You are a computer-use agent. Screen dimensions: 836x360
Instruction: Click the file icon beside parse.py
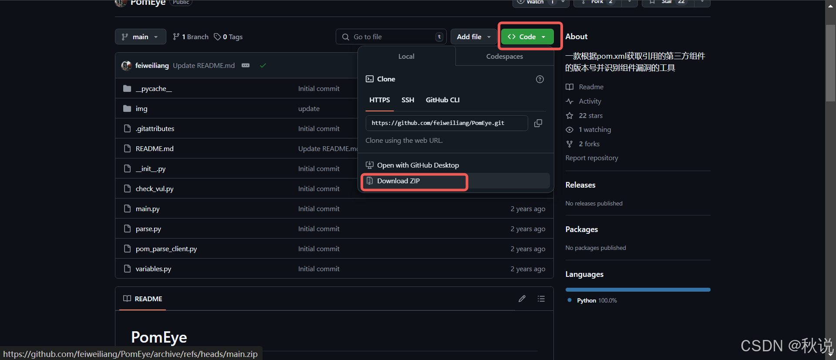coord(127,229)
